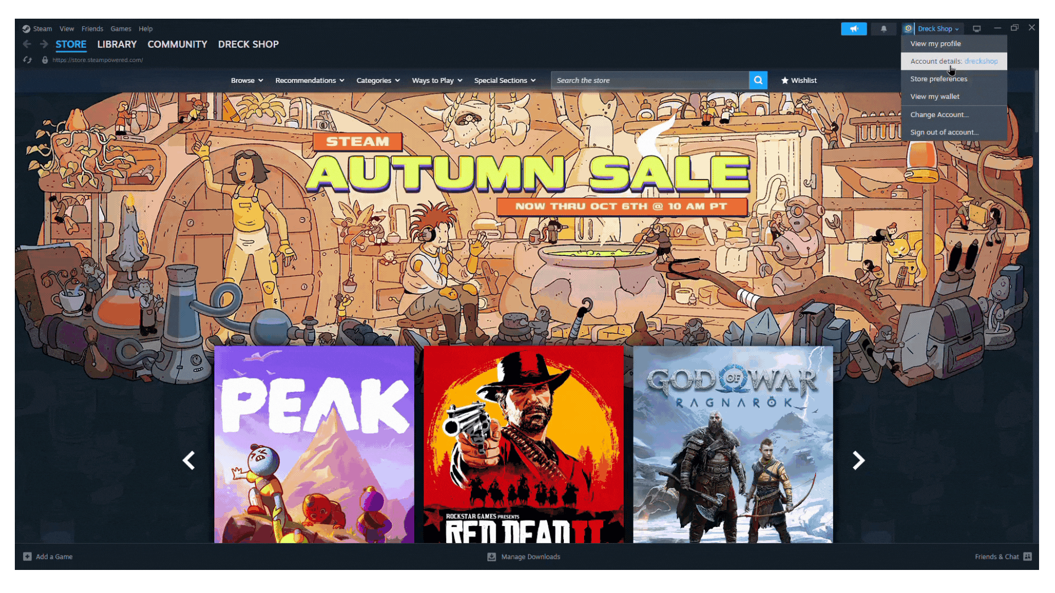
Task: Click the Search the store field
Action: (x=649, y=80)
